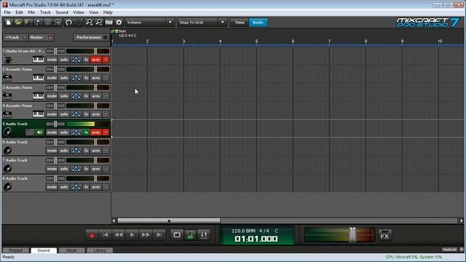Create a new project with the blank page icon
Viewport: 466px width, 262px height.
(x=8, y=23)
